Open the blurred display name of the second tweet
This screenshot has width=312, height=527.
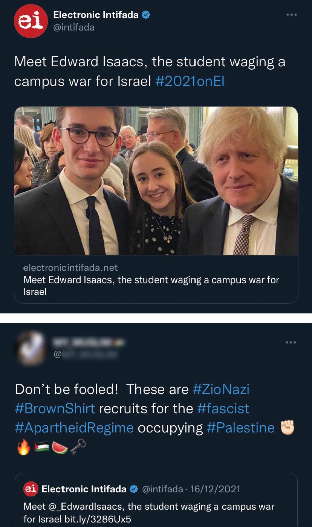click(x=89, y=342)
